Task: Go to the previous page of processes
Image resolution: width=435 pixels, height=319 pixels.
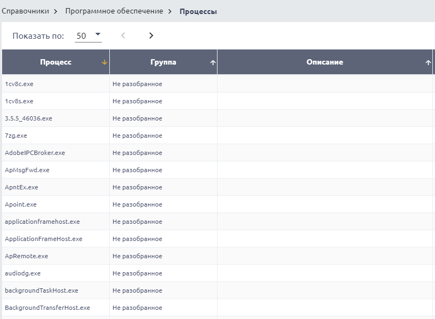Action: click(123, 36)
